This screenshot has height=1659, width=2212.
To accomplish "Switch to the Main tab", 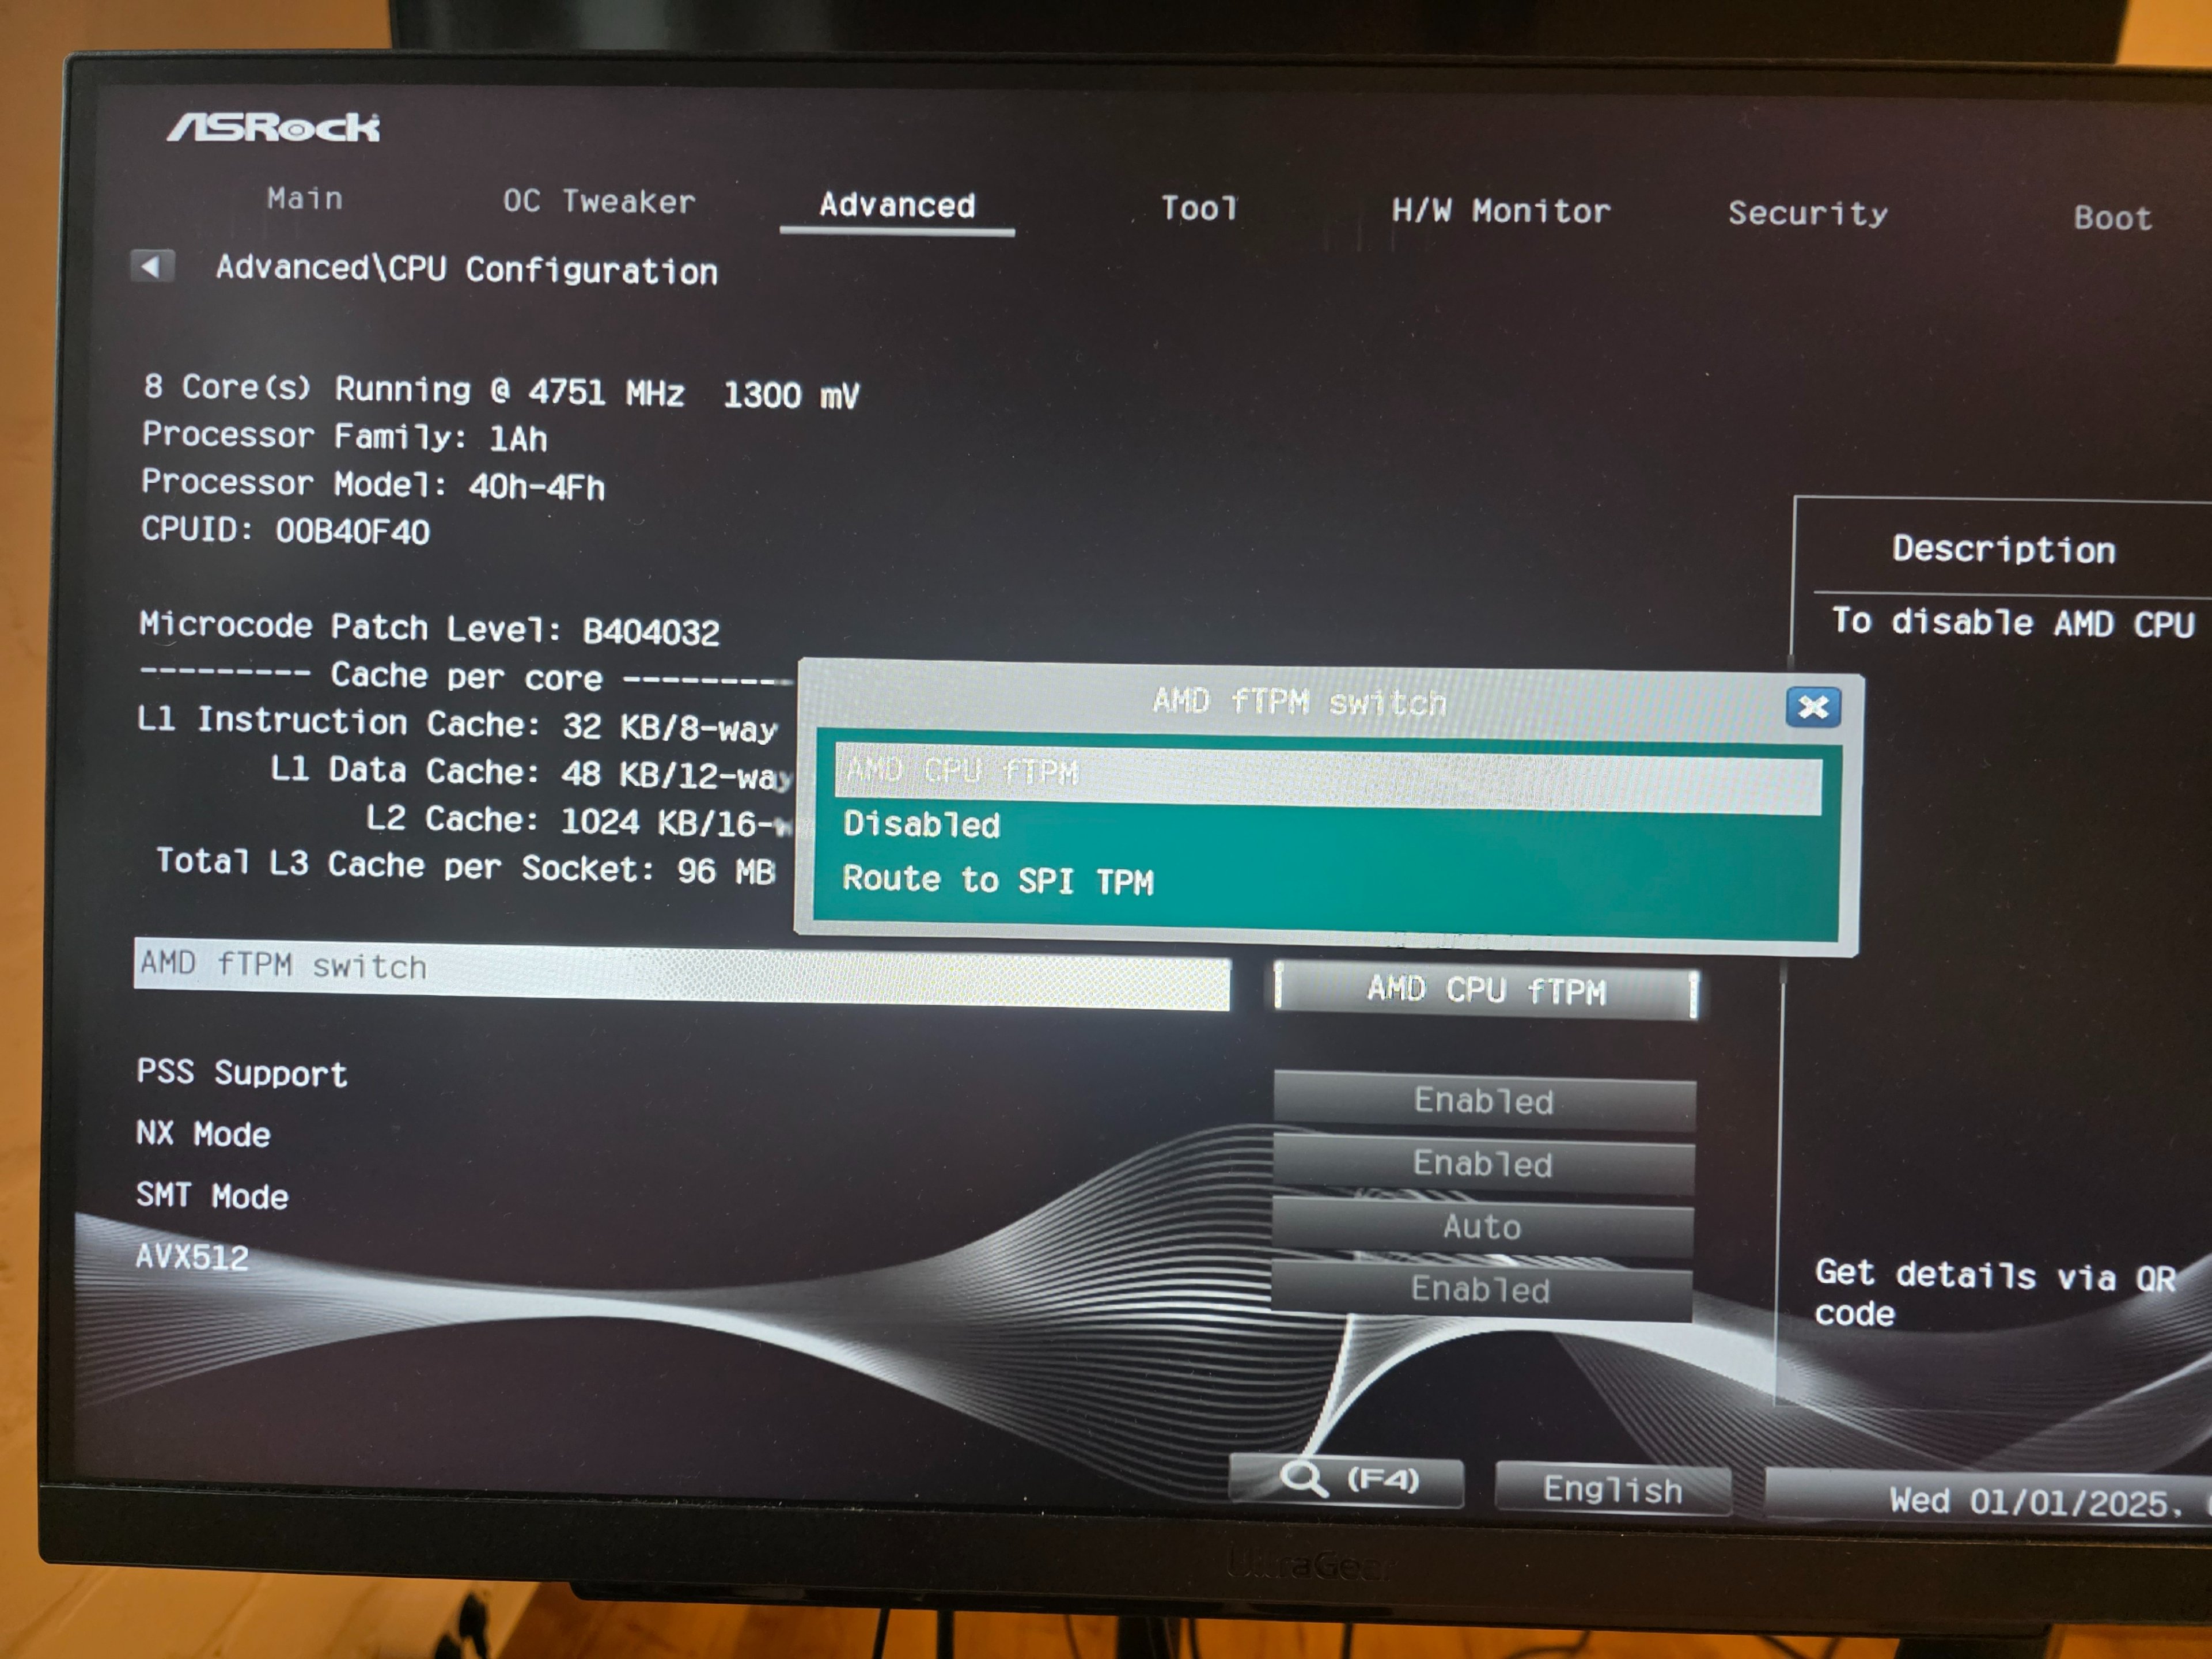I will (305, 199).
